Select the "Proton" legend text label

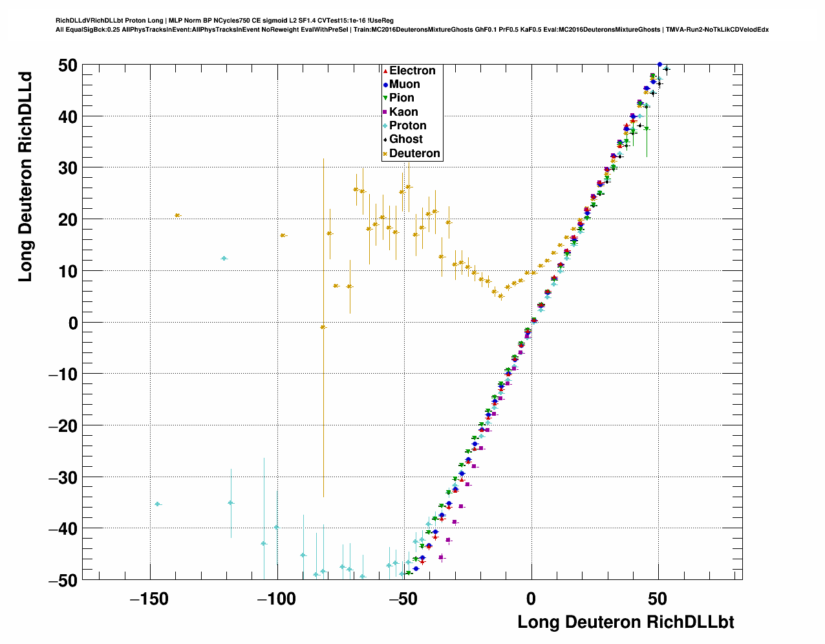point(407,126)
